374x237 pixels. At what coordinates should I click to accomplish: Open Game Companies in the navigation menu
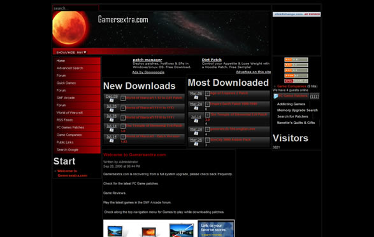pos(77,135)
